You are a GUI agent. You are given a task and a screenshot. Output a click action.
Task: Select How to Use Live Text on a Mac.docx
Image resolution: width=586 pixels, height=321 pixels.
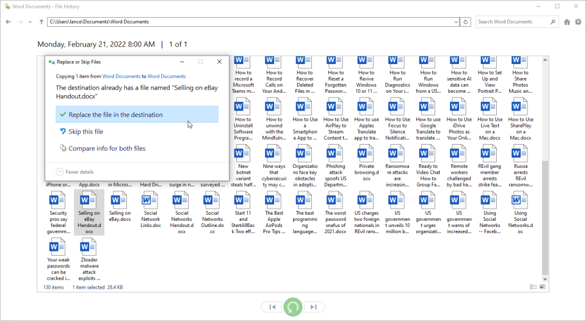pyautogui.click(x=490, y=119)
